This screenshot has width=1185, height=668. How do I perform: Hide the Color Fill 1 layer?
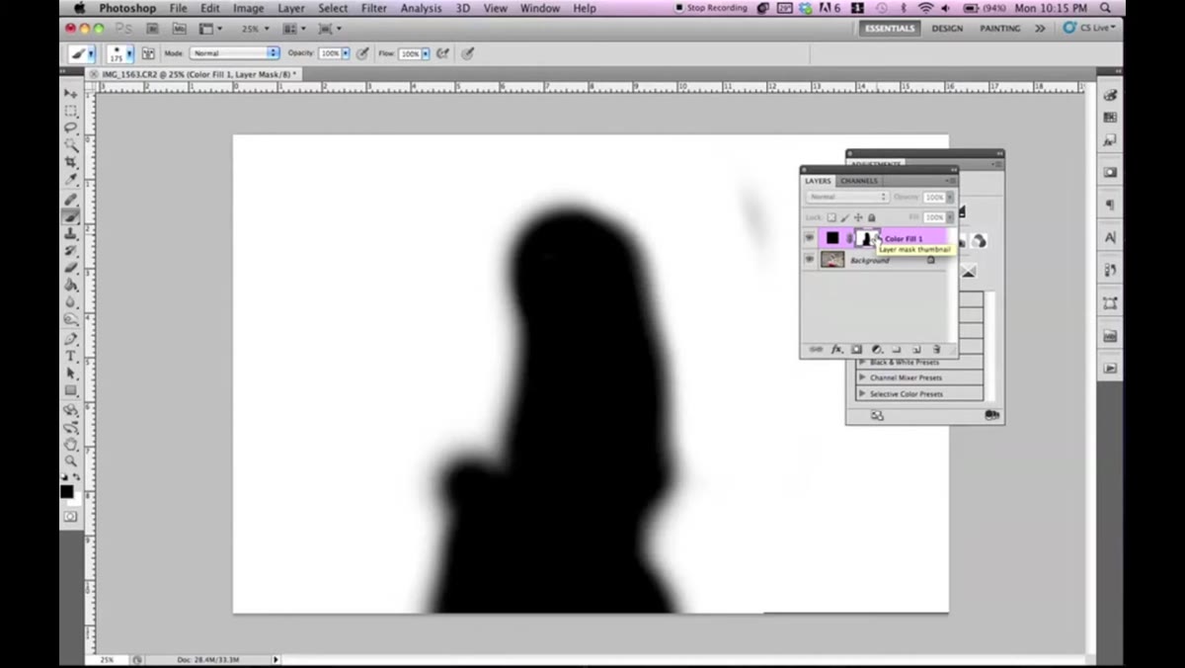click(810, 238)
